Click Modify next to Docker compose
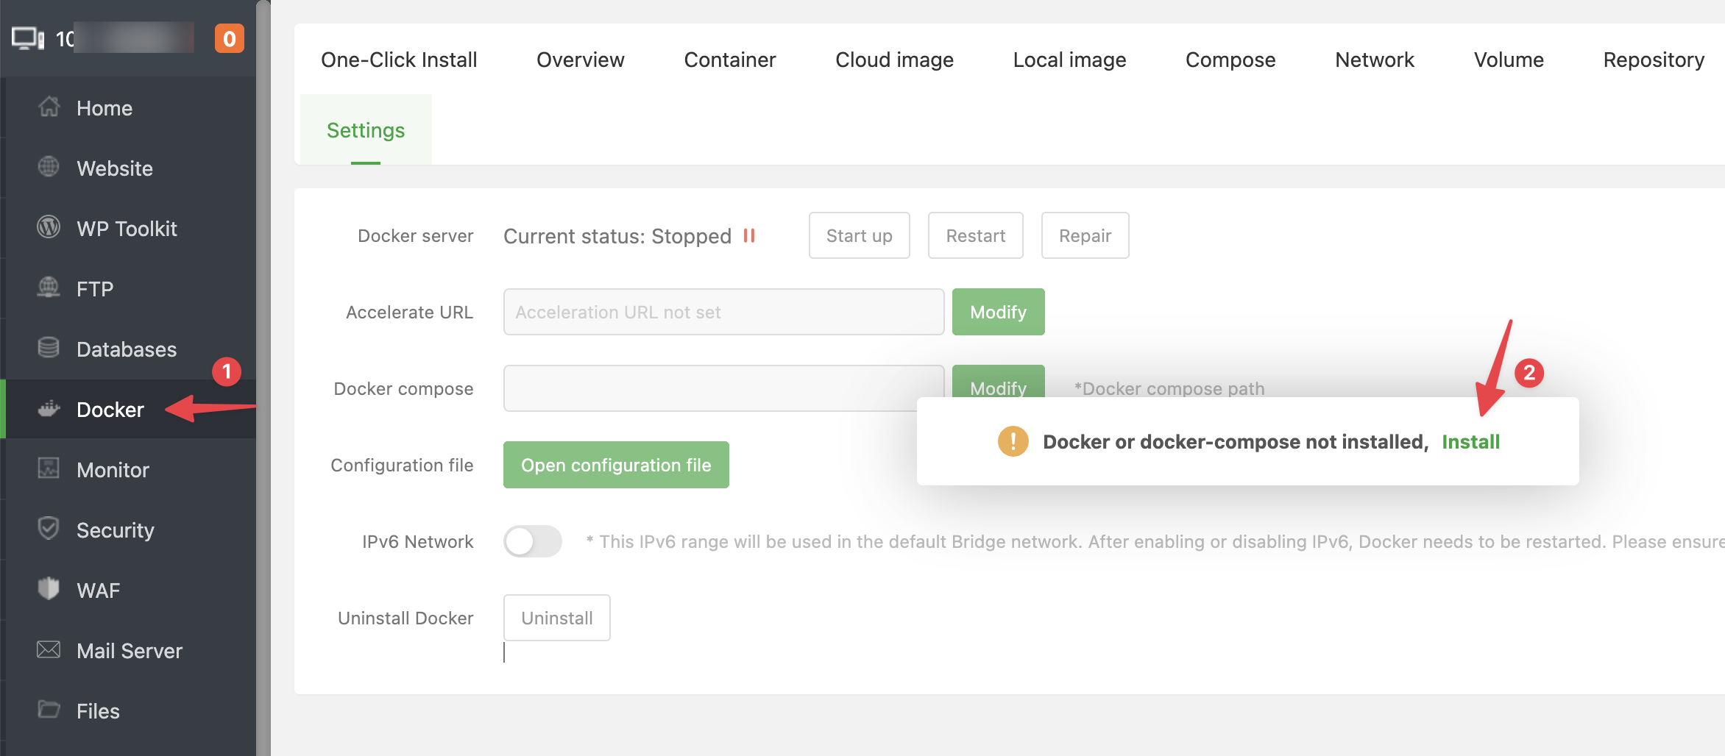 pos(998,382)
